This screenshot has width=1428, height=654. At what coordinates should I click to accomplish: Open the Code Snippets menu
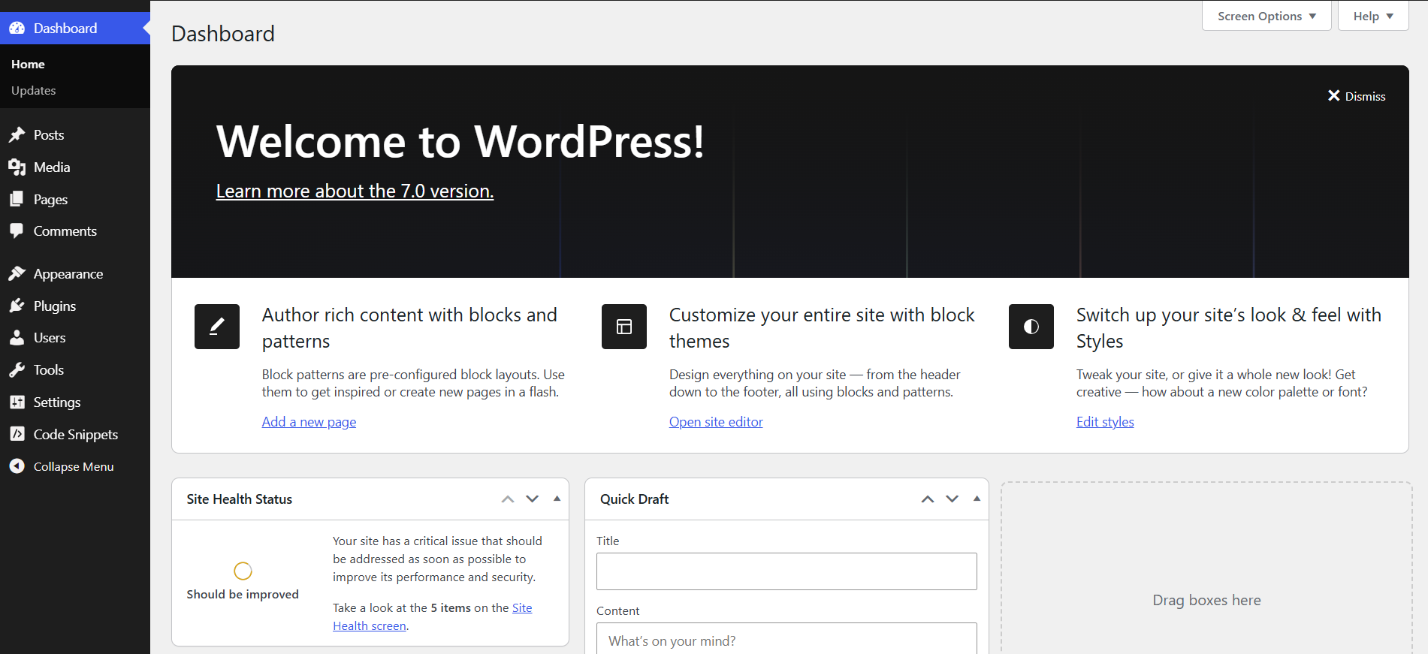75,435
